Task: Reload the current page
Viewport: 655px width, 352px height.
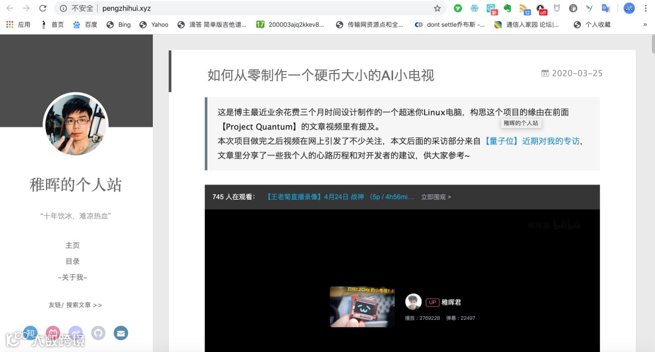Action: tap(42, 8)
